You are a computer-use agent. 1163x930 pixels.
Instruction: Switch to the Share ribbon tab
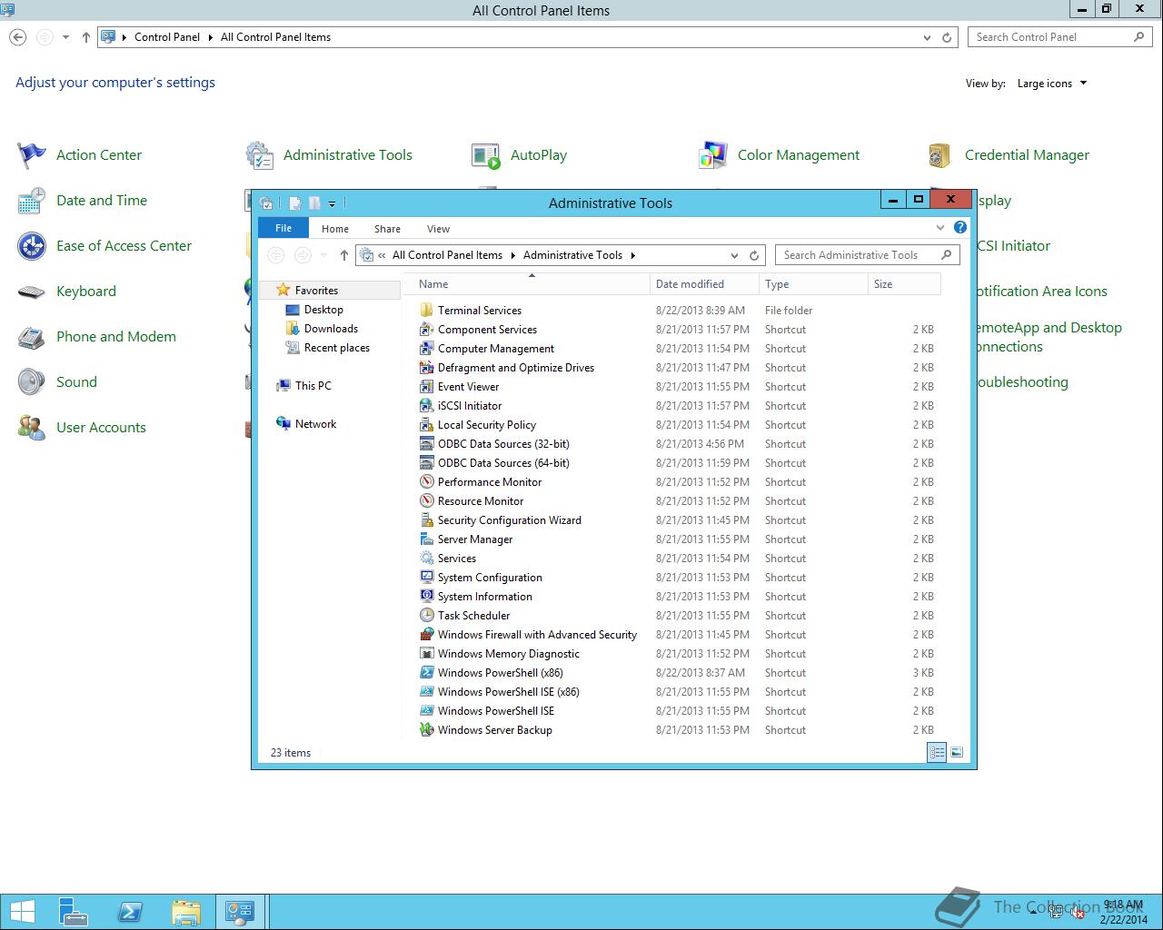387,229
